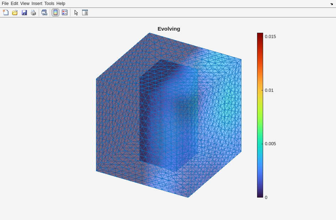Viewport: 336px width, 220px height.
Task: Expand the Insert menu
Action: pos(37,4)
